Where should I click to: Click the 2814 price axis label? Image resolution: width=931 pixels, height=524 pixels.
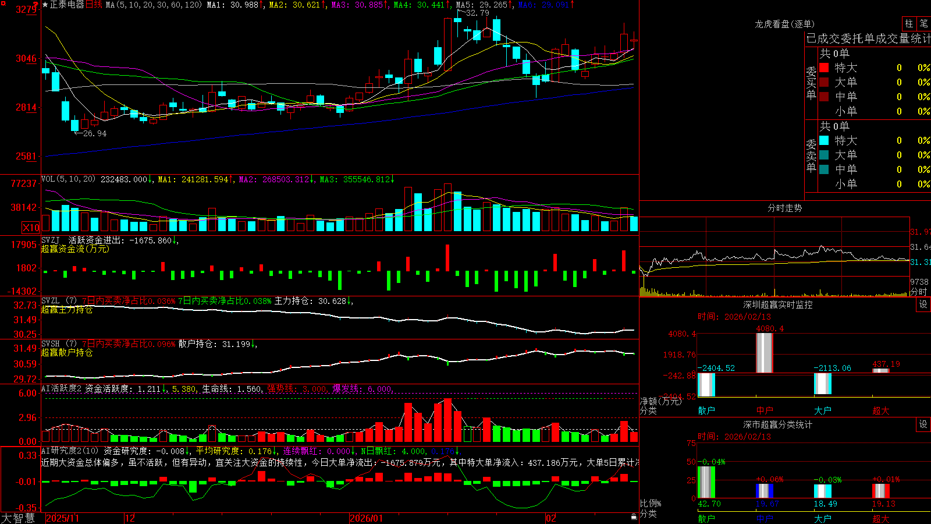pyautogui.click(x=26, y=107)
